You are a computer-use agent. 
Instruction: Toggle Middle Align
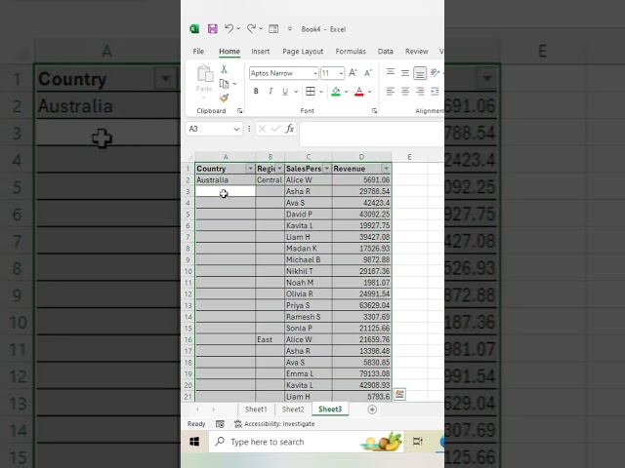click(x=405, y=73)
